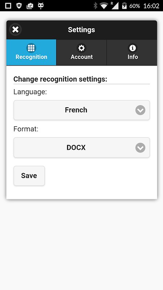This screenshot has height=290, width=163.
Task: Tap the briefcase checkmark notification icon
Action: [x=30, y=6]
